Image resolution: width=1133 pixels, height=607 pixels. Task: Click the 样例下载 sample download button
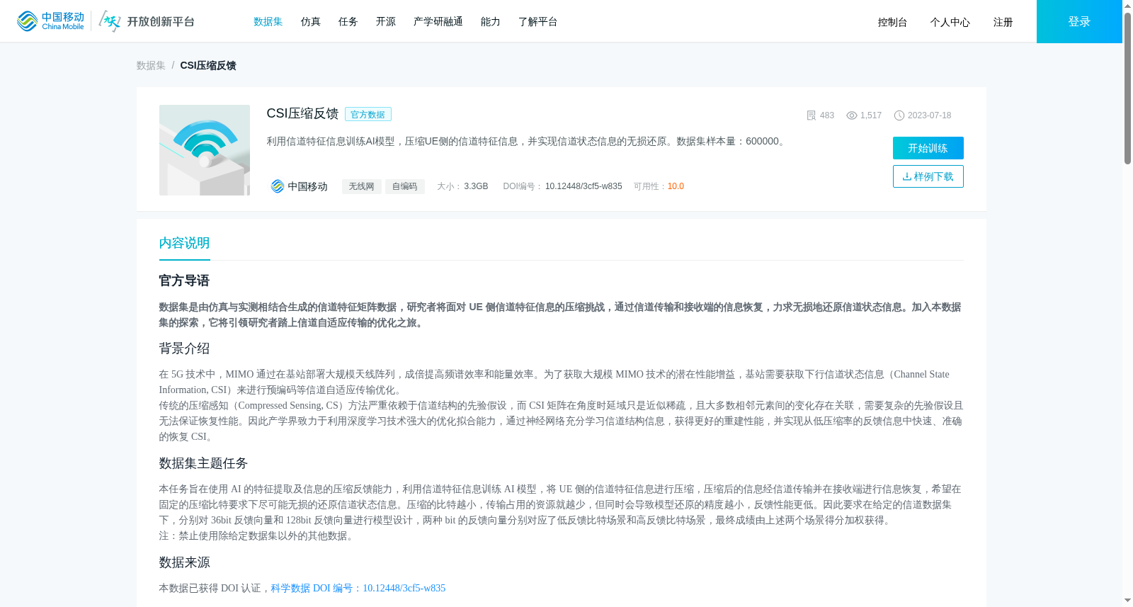(928, 176)
